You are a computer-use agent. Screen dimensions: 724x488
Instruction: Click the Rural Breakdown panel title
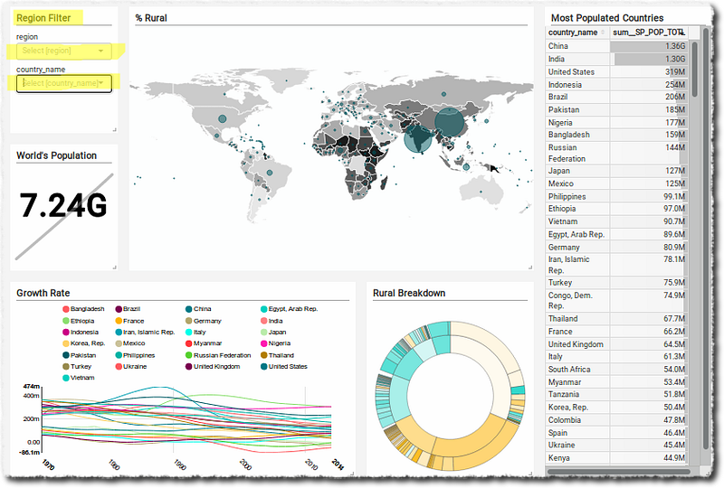click(409, 293)
